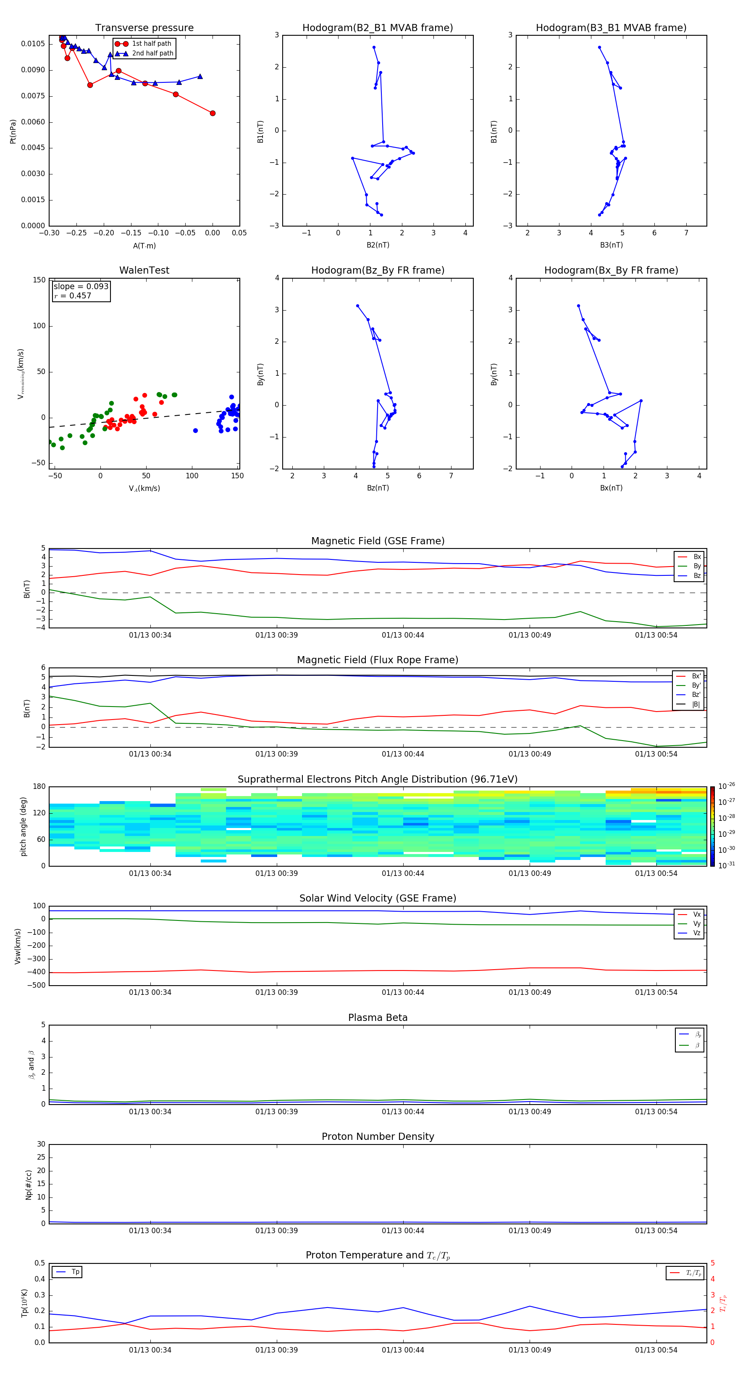This screenshot has height=1387, width=756.
Task: Click the 'Bz' legend entry in GSE magnetic field
Action: [x=689, y=575]
